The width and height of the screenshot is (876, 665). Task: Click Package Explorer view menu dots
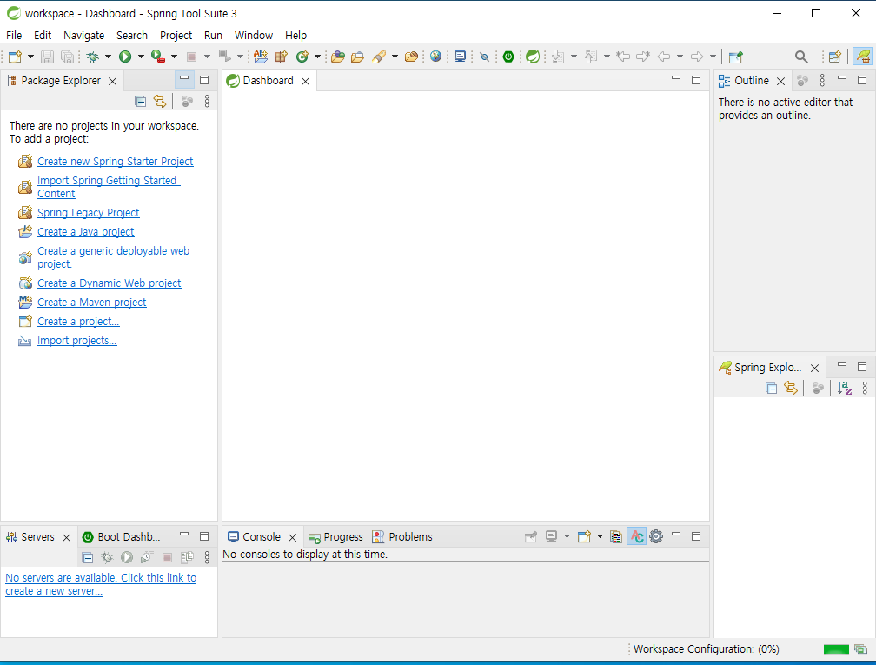tap(207, 101)
